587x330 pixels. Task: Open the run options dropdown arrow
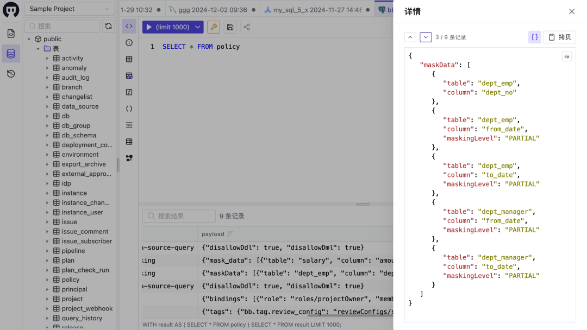click(x=198, y=27)
